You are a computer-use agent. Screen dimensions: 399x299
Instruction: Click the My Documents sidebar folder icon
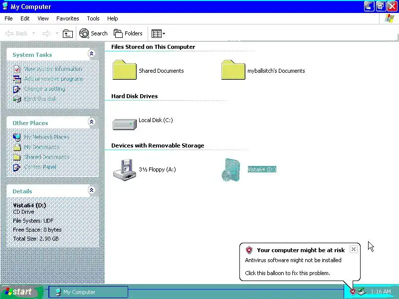coord(17,147)
